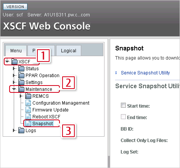
Task: Click the Logs folder icon
Action: tap(21, 130)
